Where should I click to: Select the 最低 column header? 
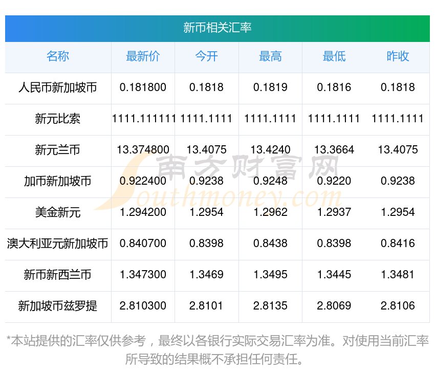click(x=334, y=57)
